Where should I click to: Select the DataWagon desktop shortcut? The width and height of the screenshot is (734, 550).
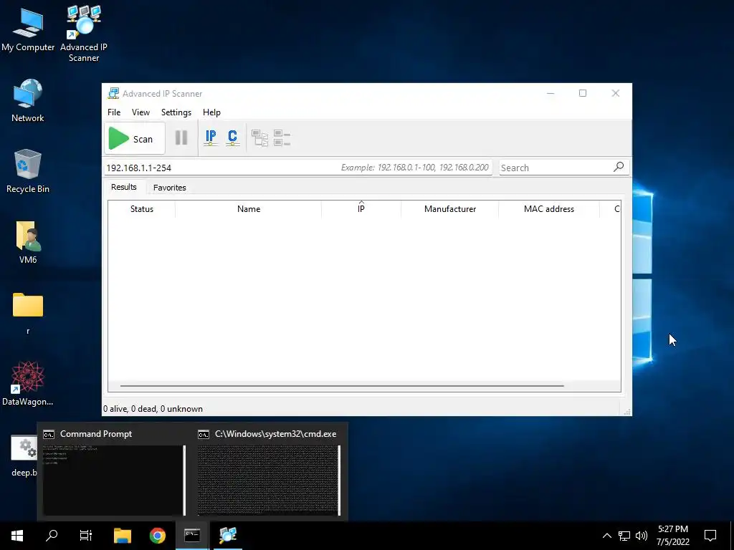click(28, 384)
